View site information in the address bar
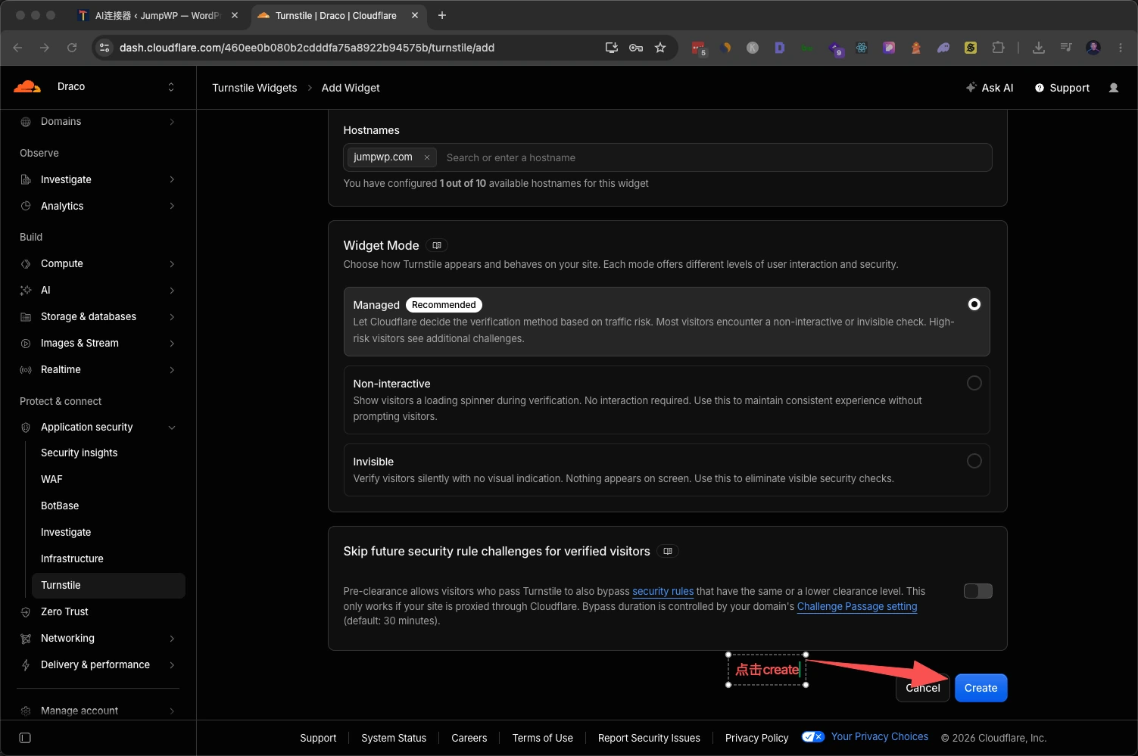The width and height of the screenshot is (1138, 756). pyautogui.click(x=104, y=48)
